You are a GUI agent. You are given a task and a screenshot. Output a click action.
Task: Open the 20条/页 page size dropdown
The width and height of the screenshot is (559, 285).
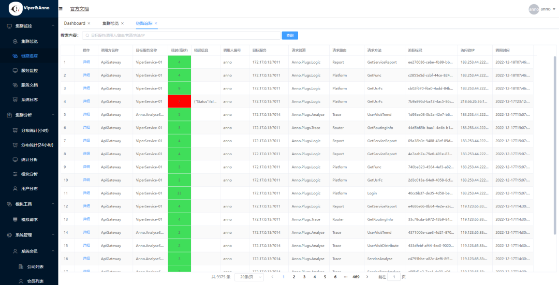click(249, 277)
